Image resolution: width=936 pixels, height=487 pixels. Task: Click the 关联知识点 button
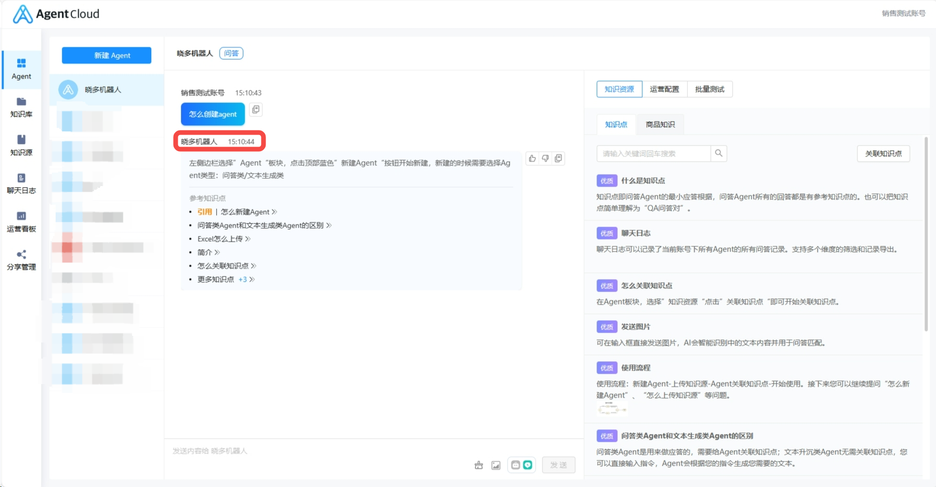[884, 154]
